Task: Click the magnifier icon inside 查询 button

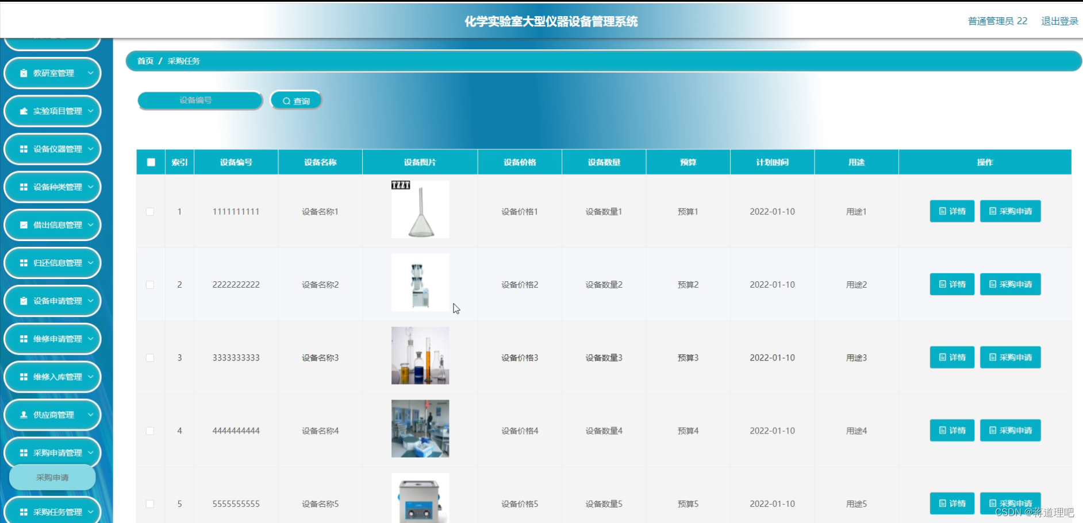Action: click(286, 100)
